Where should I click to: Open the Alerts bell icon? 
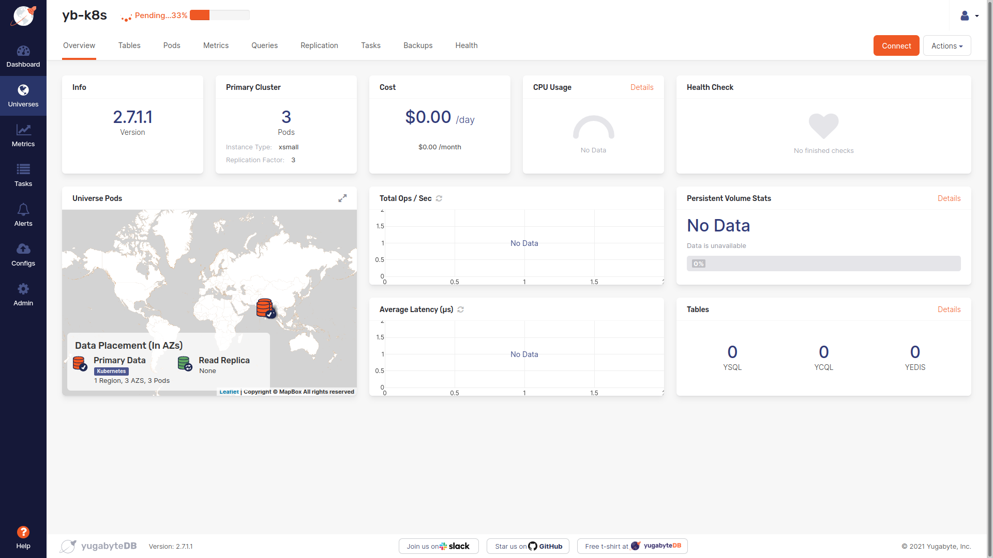[23, 209]
